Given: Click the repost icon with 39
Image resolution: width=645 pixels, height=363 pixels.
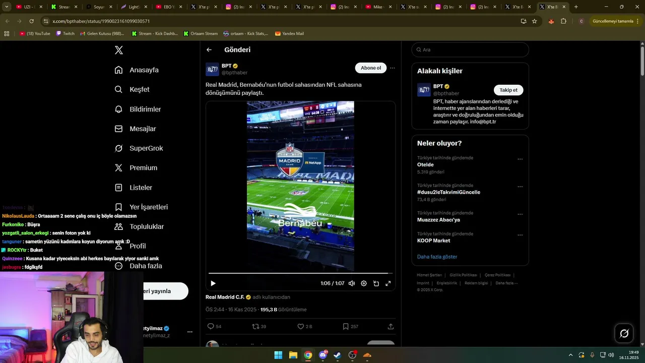Looking at the screenshot, I should pyautogui.click(x=255, y=327).
